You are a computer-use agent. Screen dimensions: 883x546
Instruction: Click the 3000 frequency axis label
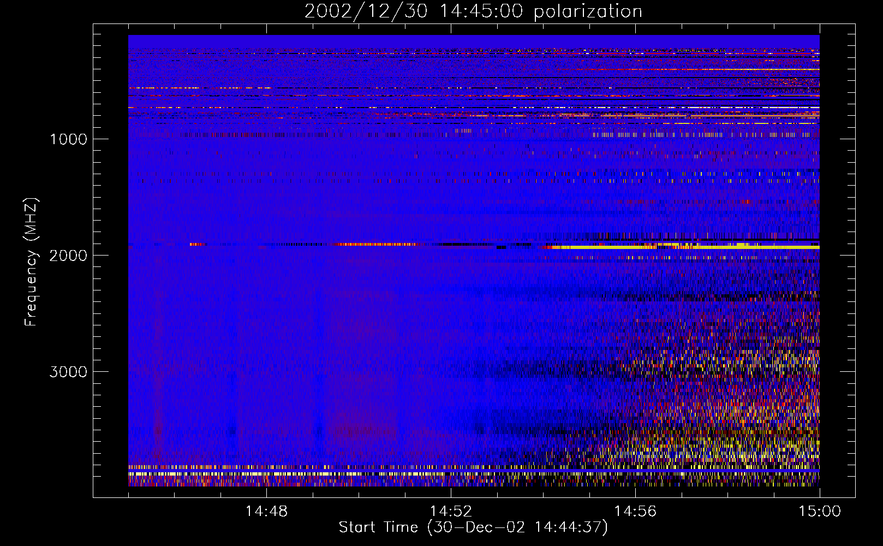coord(68,372)
